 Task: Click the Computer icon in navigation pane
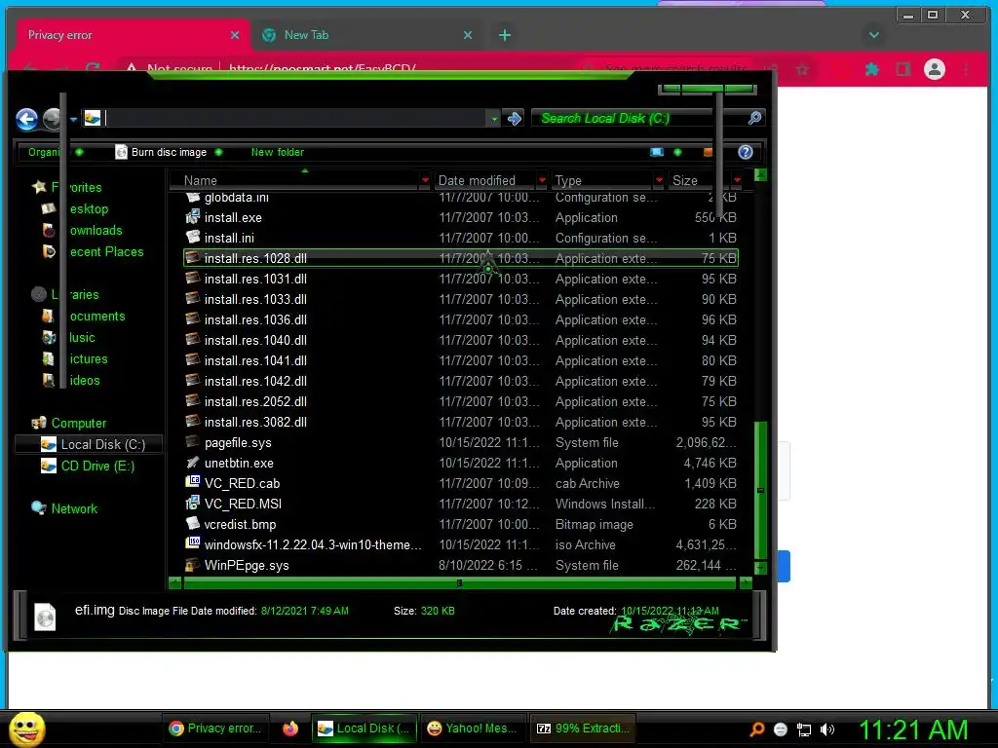[39, 423]
